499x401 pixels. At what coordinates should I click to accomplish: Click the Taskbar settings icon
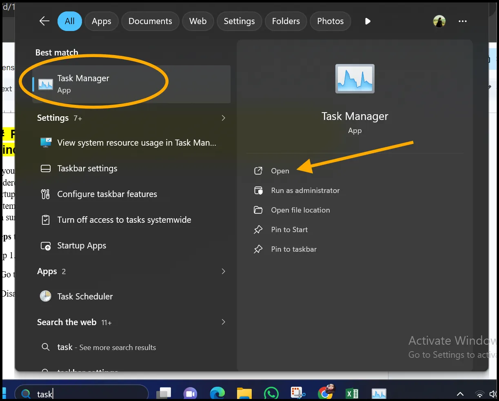(46, 168)
